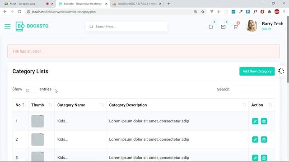Delete category in row 1
Viewport: 289px width, 162px height.
(264, 121)
